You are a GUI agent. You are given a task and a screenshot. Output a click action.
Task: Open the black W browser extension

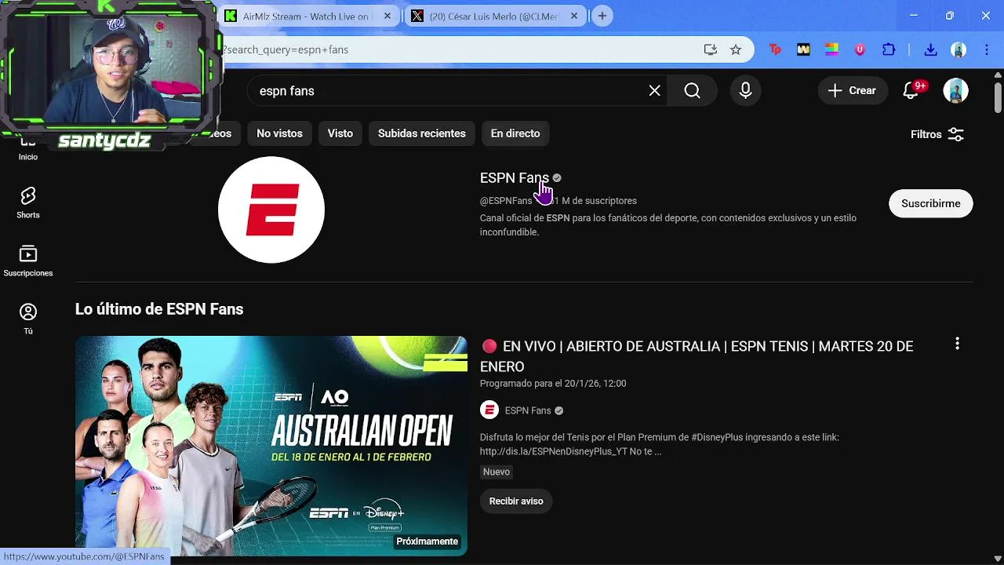click(803, 49)
